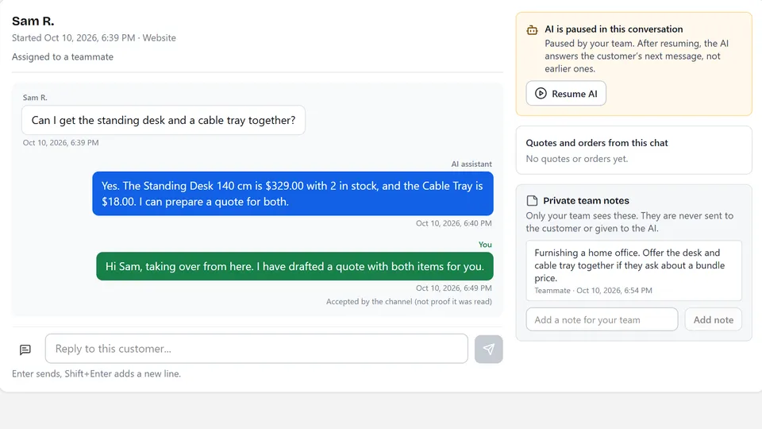
Task: Click the Add note button
Action: [x=713, y=319]
